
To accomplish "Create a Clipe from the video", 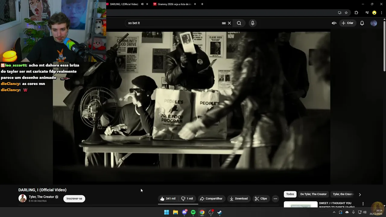I will 261,199.
